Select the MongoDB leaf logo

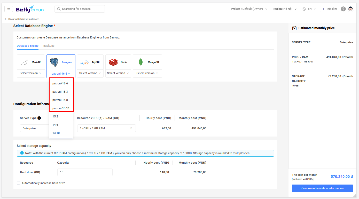[x=141, y=62]
